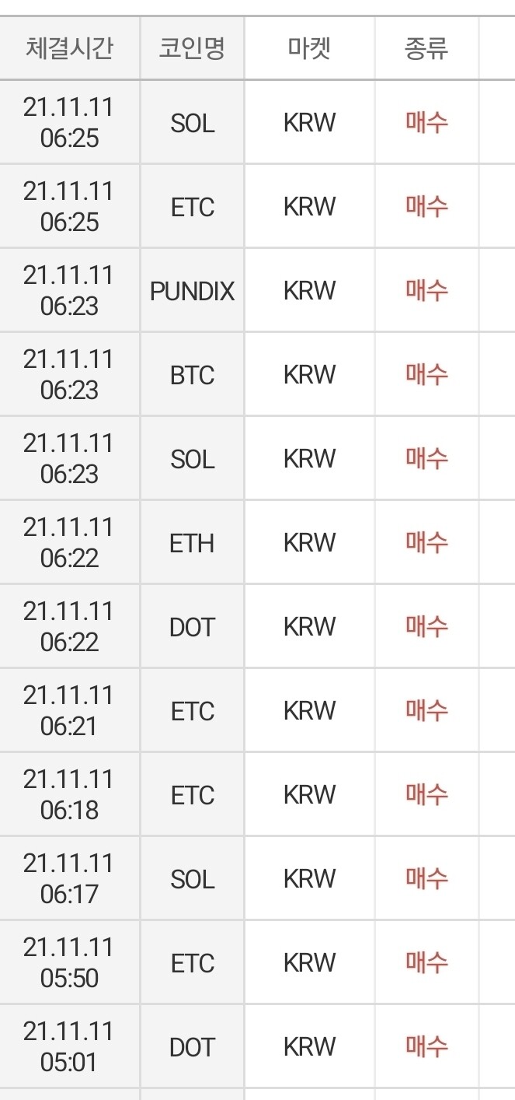The image size is (515, 1100).
Task: Click the 매수 label on the PUNDIX row
Action: [x=426, y=290]
